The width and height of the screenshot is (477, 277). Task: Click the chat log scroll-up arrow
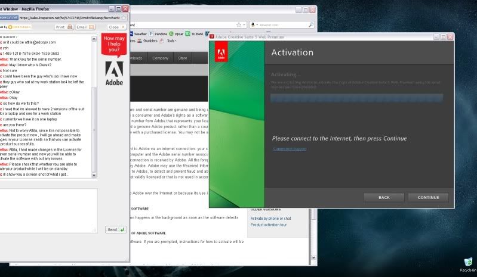point(94,39)
